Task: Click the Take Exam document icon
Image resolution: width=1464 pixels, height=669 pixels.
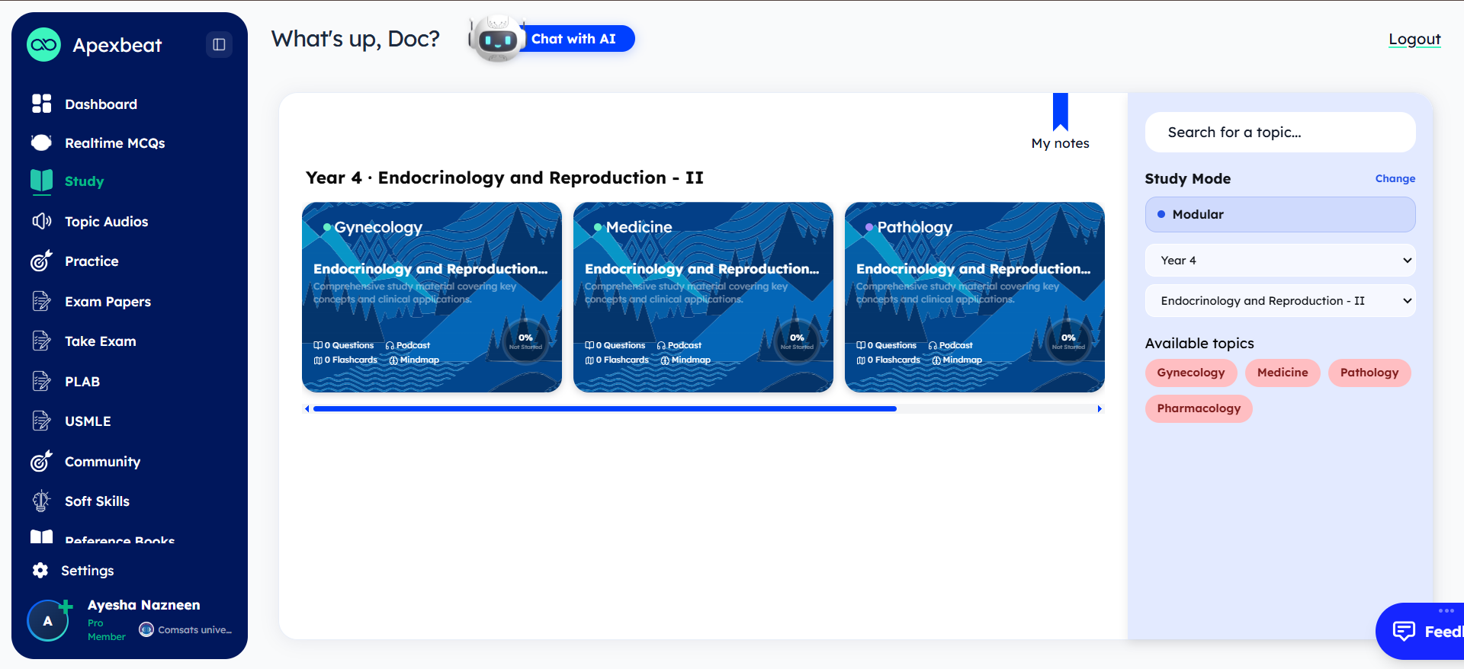Action: pyautogui.click(x=41, y=341)
